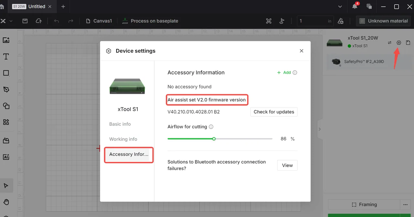414x217 pixels.
Task: Select the Text tool in left sidebar
Action: [x=6, y=57]
